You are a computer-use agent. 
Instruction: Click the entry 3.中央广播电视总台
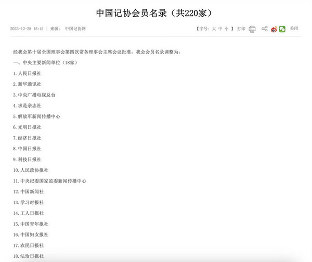(34, 95)
